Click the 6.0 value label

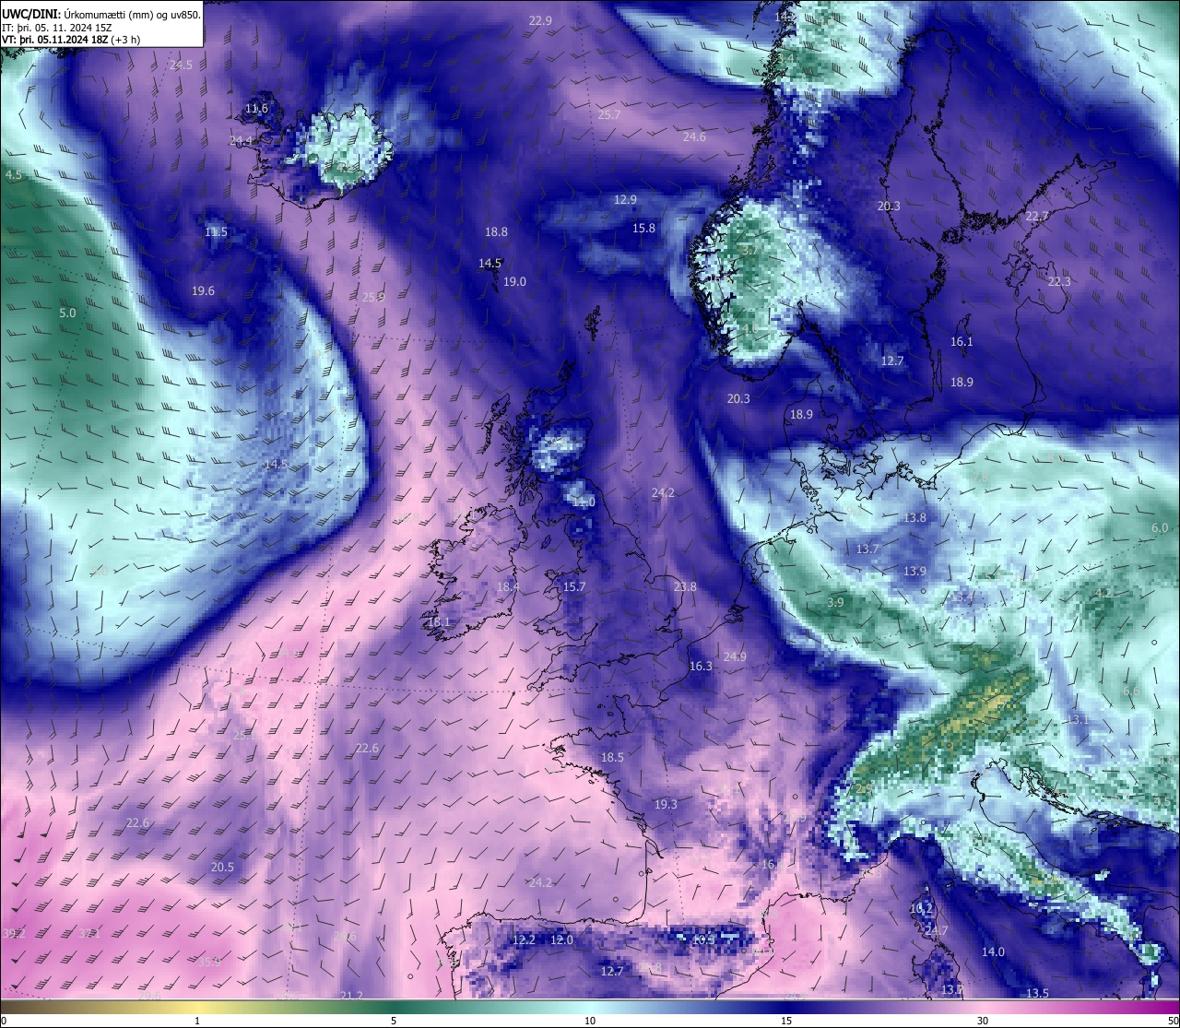tap(1160, 528)
